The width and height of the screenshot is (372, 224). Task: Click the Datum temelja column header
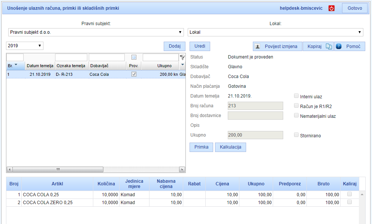(x=40, y=66)
